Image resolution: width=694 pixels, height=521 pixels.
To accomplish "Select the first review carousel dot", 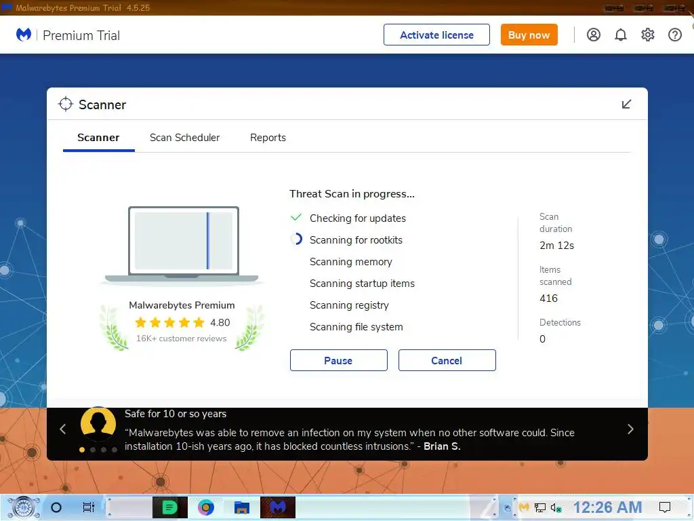I will click(x=82, y=450).
